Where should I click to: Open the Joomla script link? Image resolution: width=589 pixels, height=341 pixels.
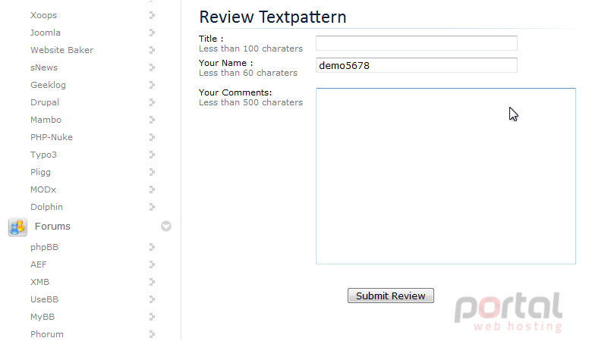[x=46, y=33]
